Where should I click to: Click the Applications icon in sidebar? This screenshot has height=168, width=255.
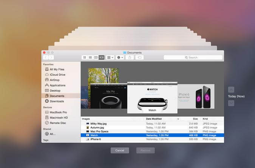(47, 85)
